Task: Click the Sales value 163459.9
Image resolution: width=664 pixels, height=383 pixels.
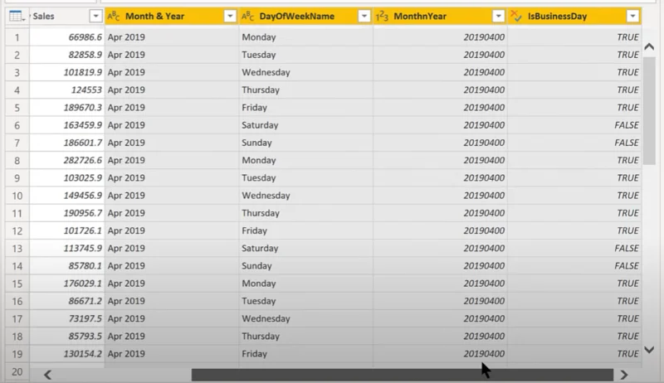Action: click(x=82, y=125)
